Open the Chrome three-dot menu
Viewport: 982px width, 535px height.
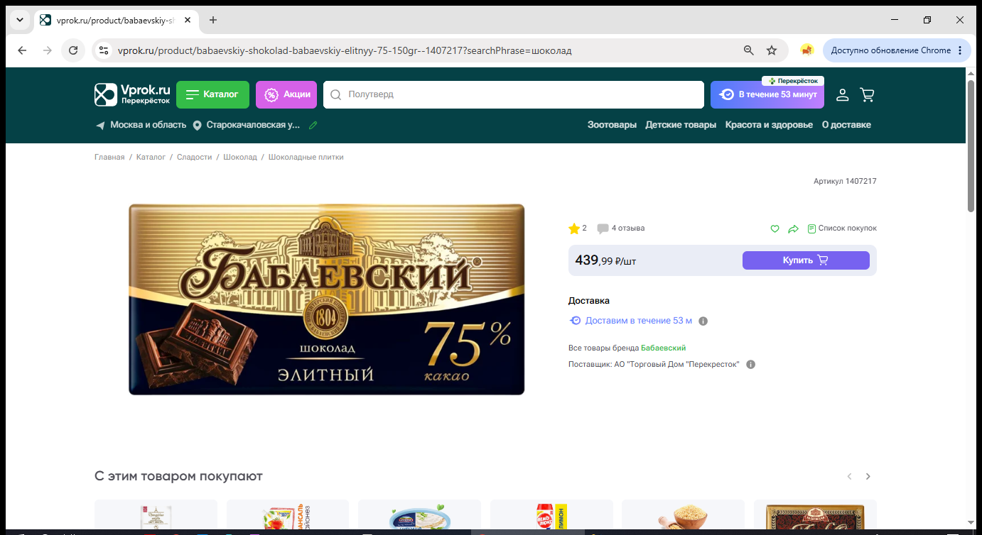click(x=960, y=50)
